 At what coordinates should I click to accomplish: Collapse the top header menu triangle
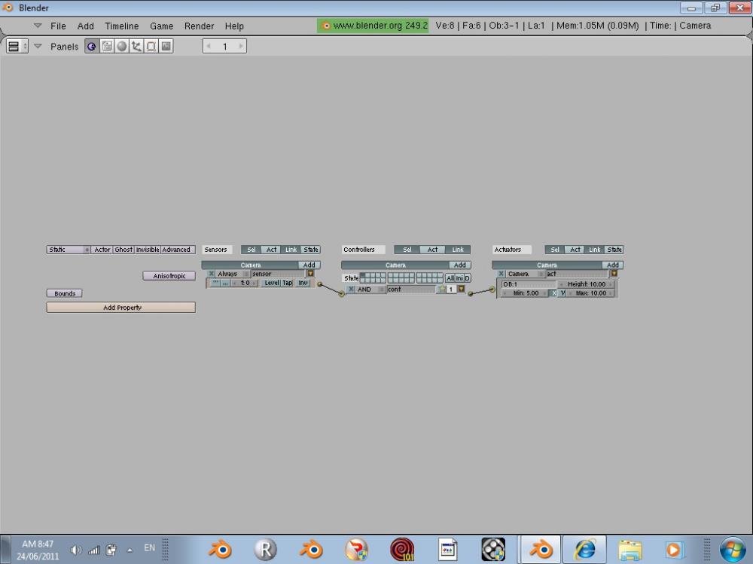tap(38, 26)
